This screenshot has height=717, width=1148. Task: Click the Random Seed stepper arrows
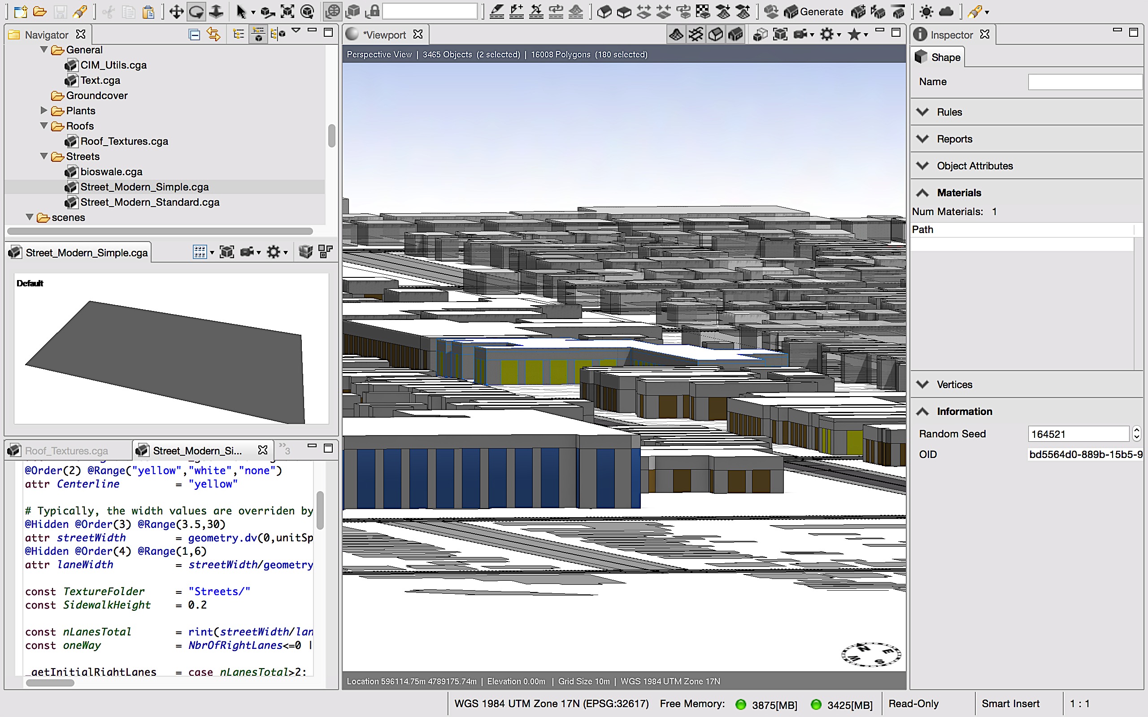(x=1136, y=433)
